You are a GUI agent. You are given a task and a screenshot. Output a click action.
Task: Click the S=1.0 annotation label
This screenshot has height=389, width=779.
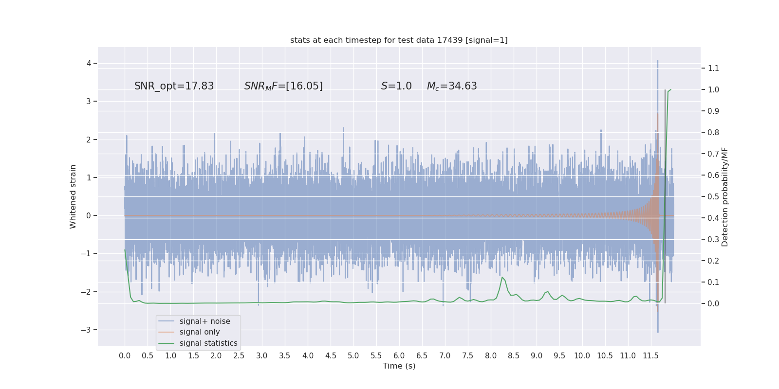[396, 86]
